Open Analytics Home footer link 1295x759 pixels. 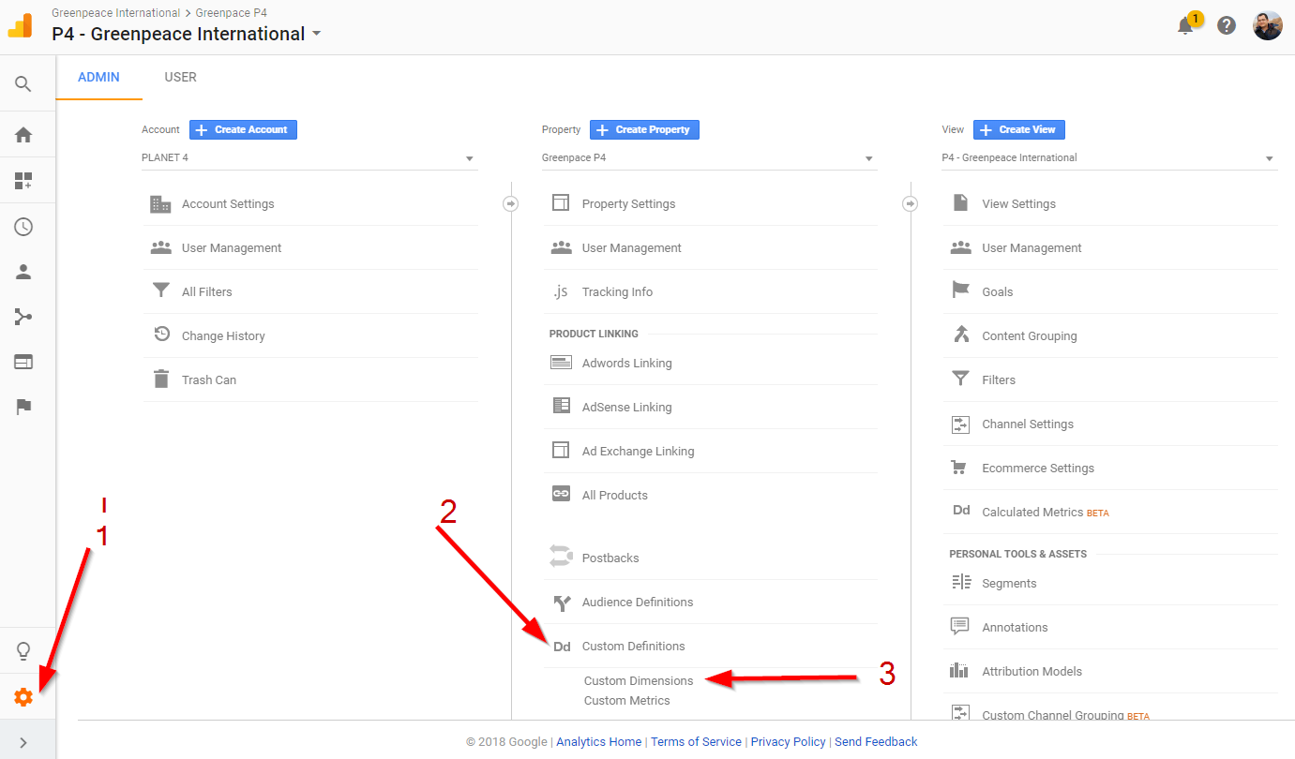(x=598, y=741)
